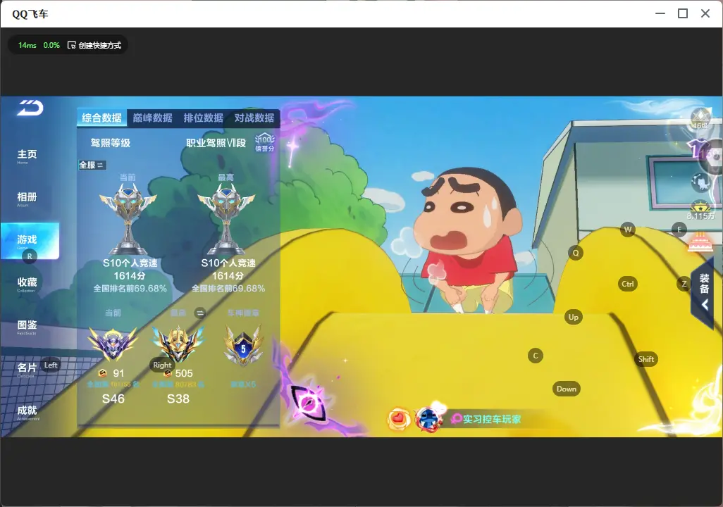
Task: Click the Shift key overlay button
Action: click(x=646, y=360)
